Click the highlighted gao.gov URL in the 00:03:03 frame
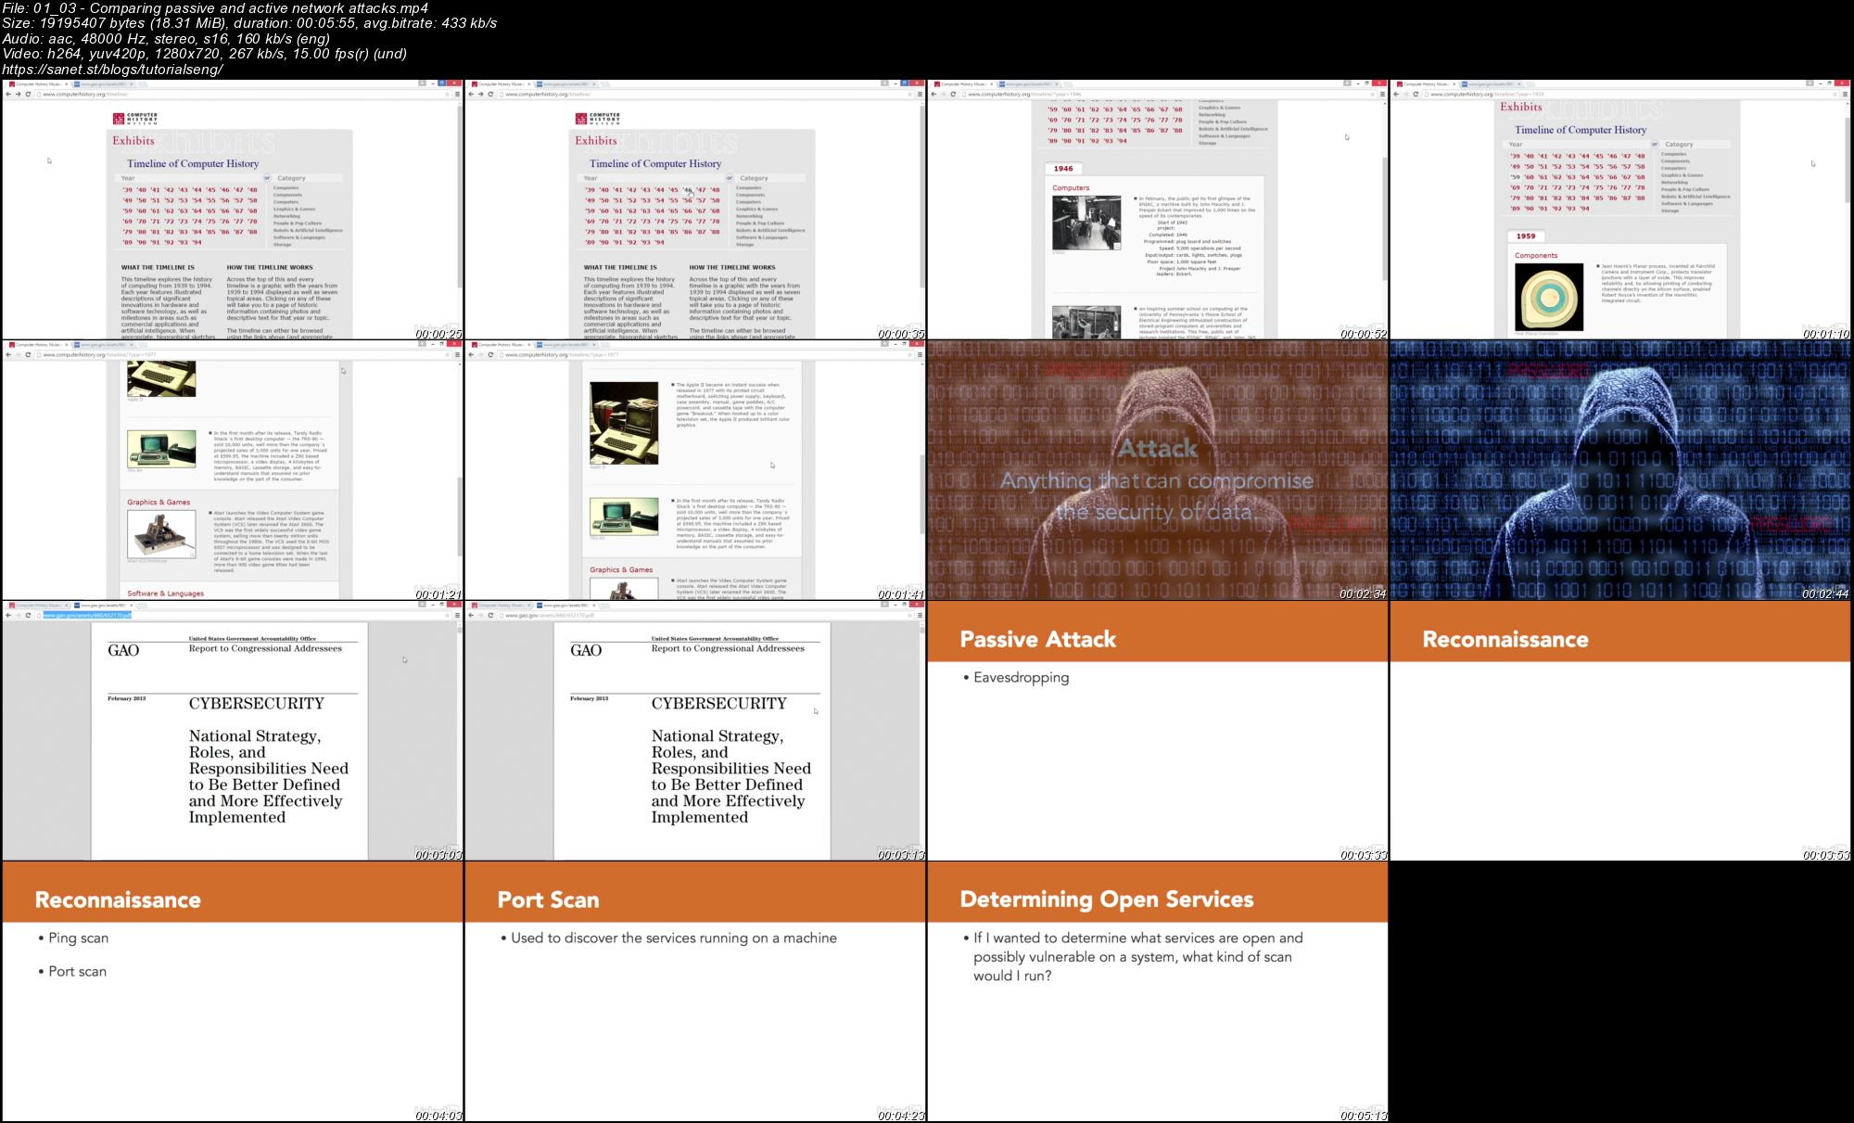Image resolution: width=1854 pixels, height=1123 pixels. coord(87,616)
